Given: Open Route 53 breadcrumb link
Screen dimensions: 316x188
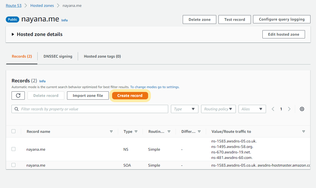Looking at the screenshot, I should 14,6.
